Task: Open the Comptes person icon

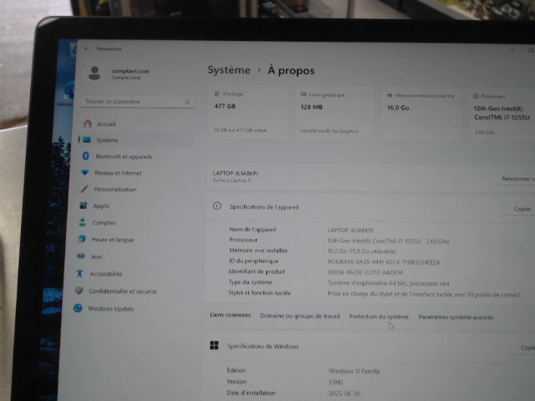Action: 83,222
